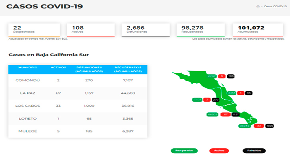
Task: Click Comondú defunciones value 270 in table
Action: (x=89, y=80)
